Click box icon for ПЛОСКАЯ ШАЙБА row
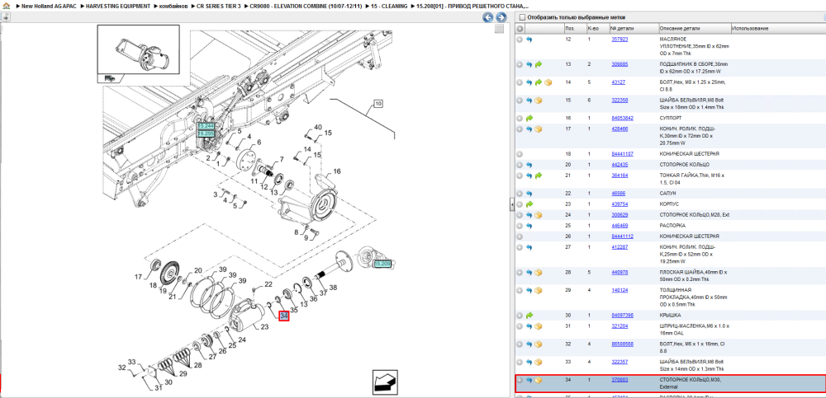 (539, 273)
